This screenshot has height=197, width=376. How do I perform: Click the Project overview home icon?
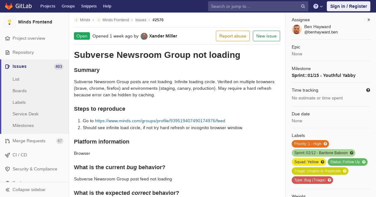tap(8, 38)
